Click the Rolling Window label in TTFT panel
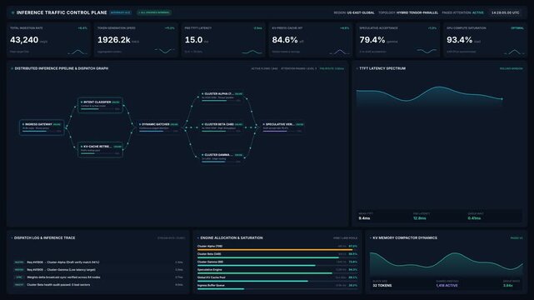 coord(512,69)
